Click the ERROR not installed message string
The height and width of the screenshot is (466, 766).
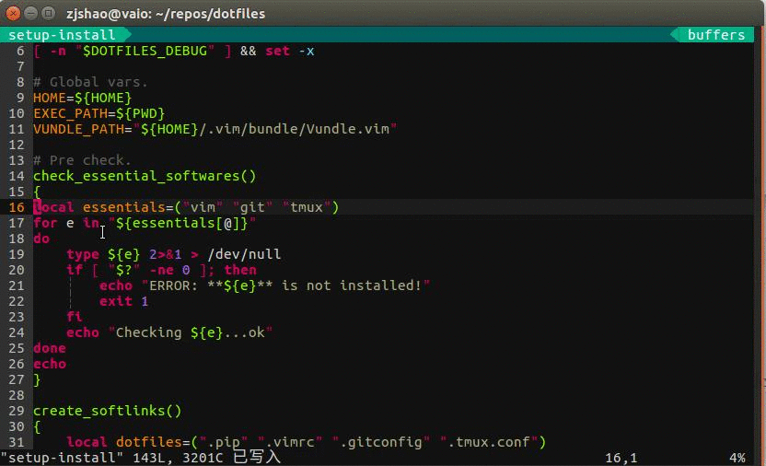coord(285,285)
